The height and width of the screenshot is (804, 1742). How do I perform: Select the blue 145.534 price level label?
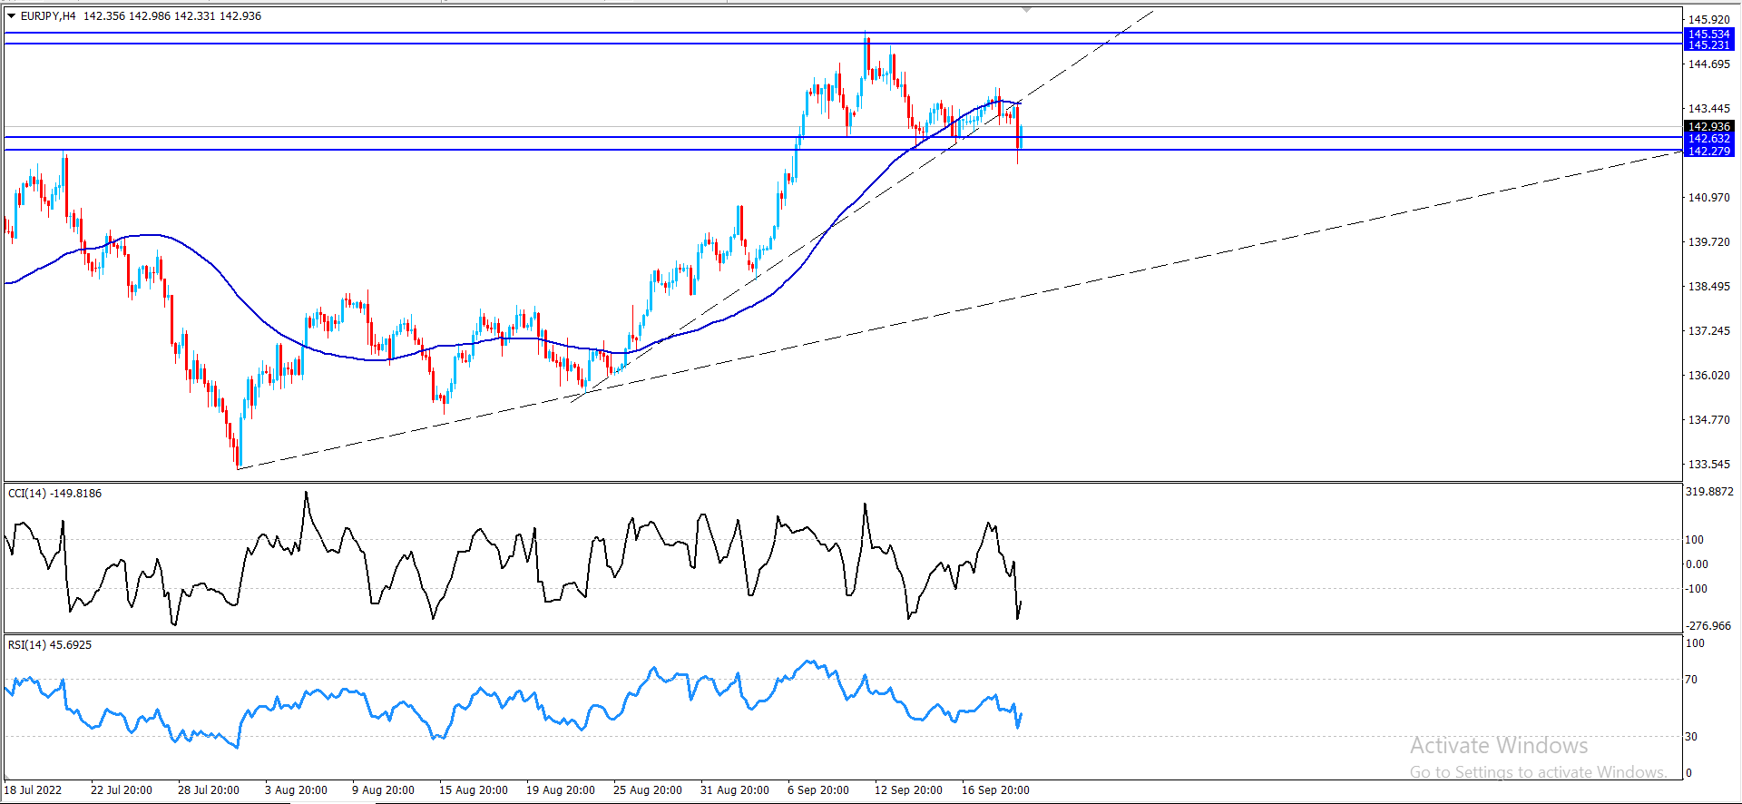point(1708,34)
